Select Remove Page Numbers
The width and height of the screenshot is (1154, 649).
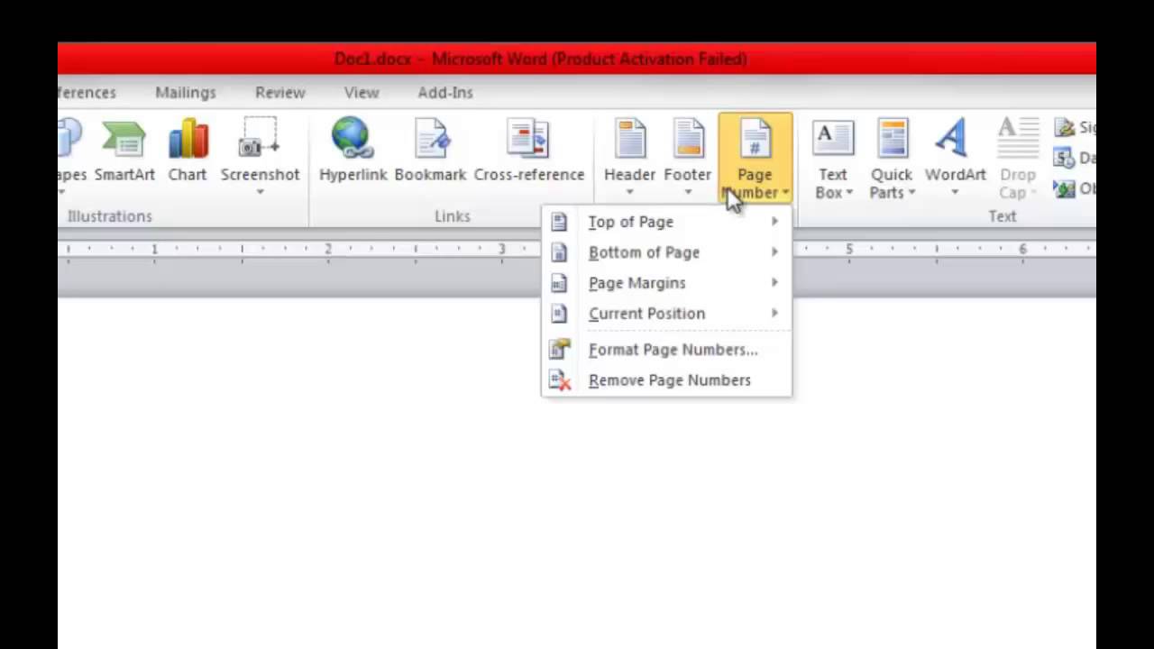pos(666,380)
